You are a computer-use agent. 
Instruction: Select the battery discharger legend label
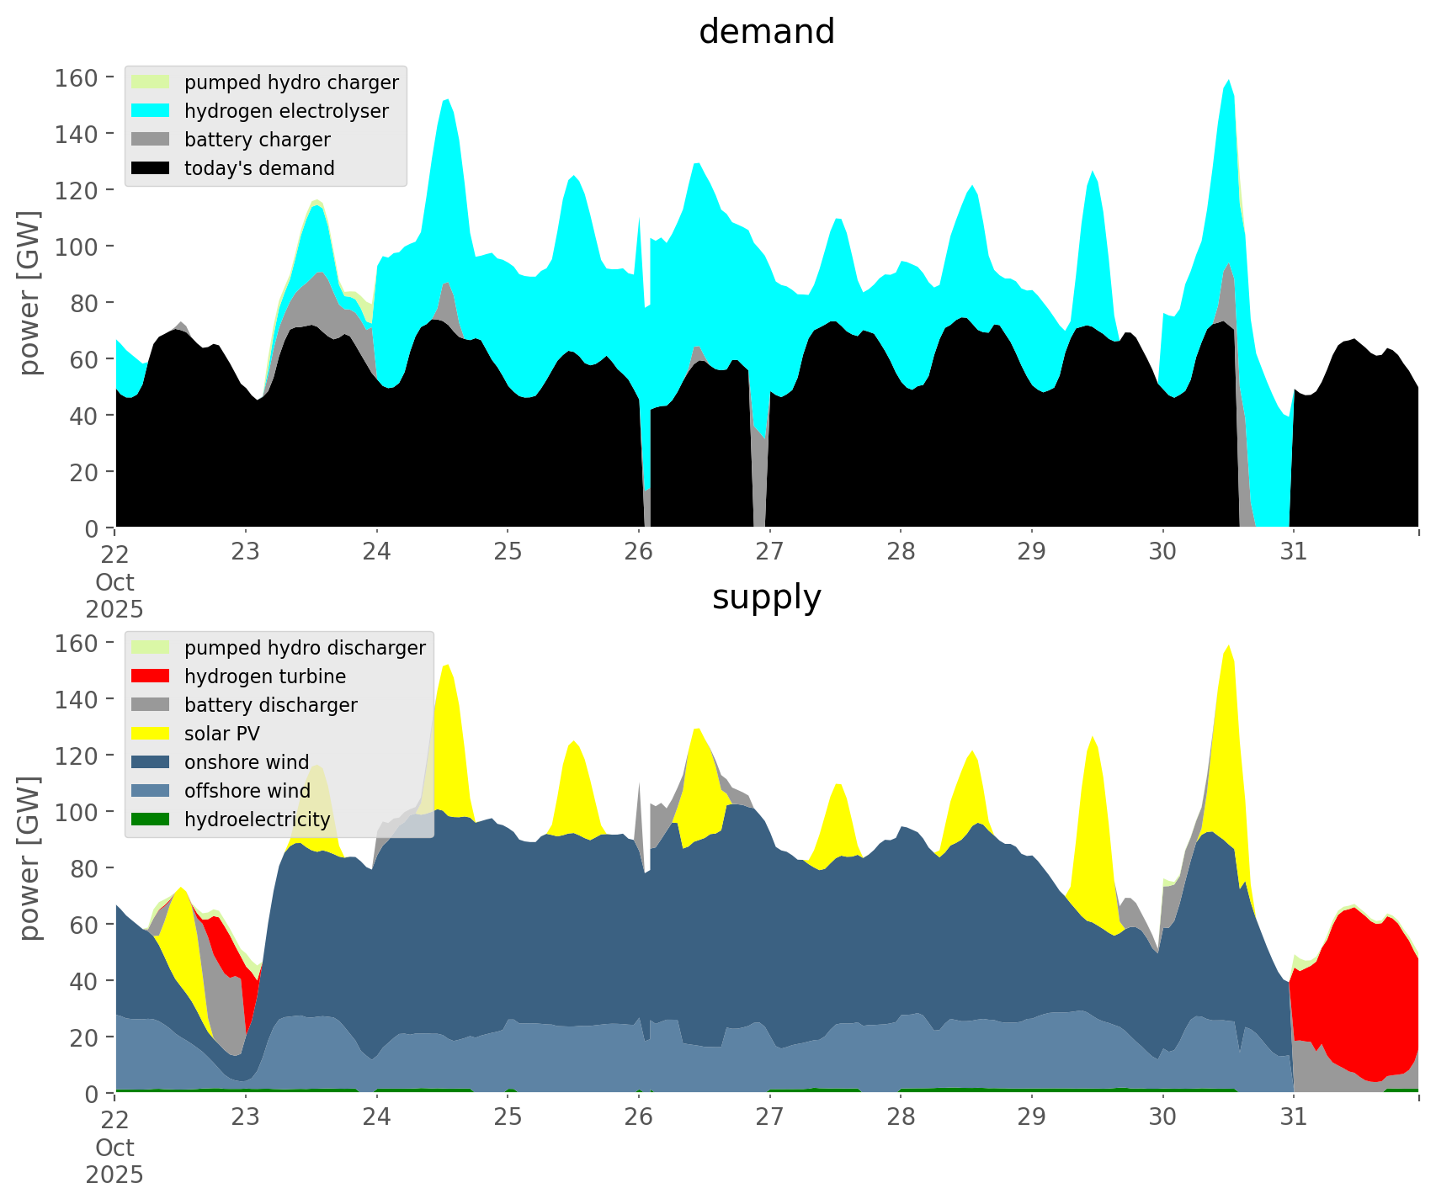point(270,705)
